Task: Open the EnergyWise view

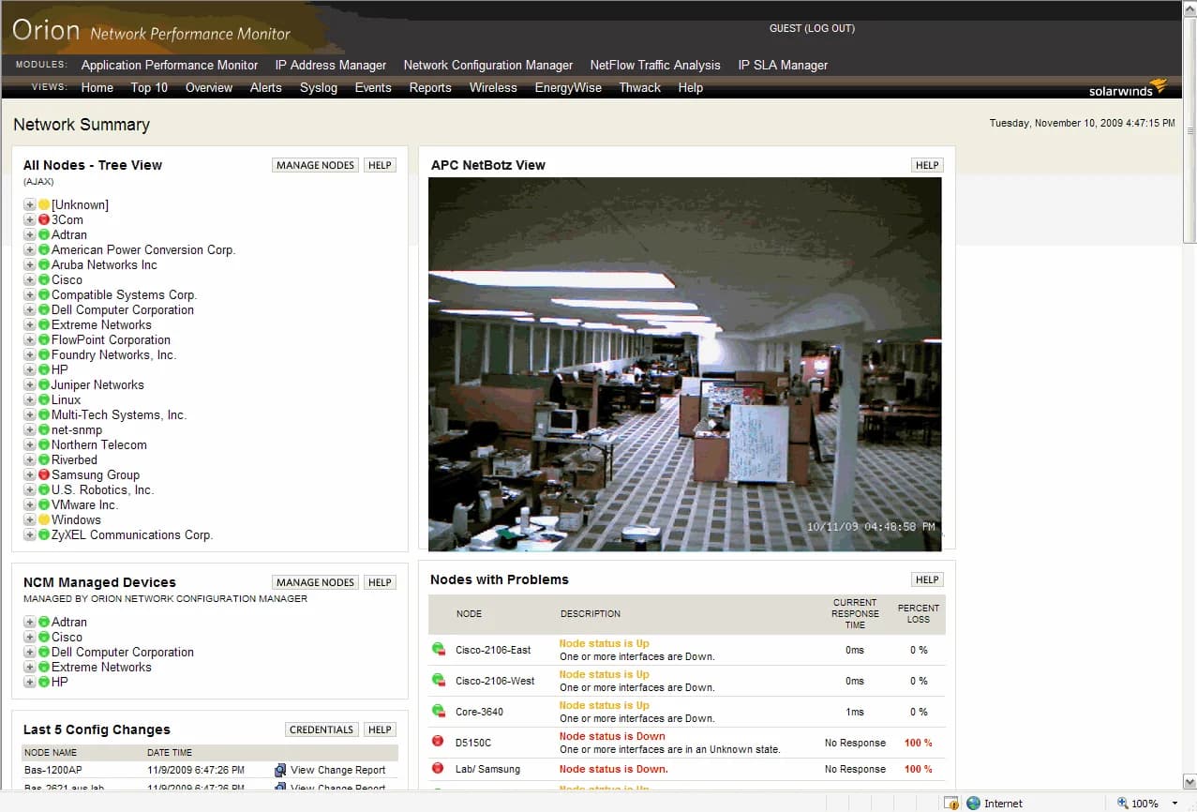Action: [x=568, y=87]
